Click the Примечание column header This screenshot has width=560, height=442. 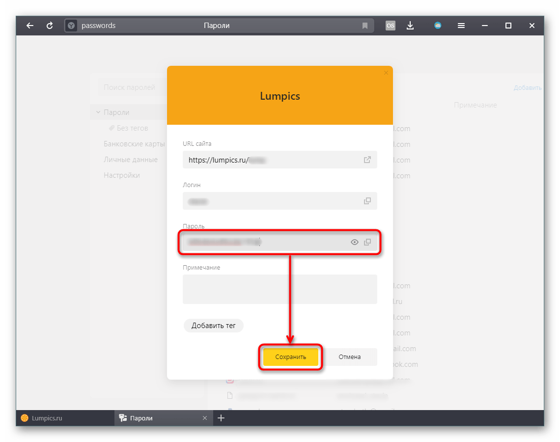pos(475,105)
